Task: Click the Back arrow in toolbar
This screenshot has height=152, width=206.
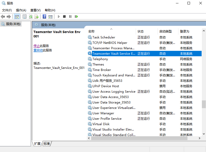Action: pos(3,17)
